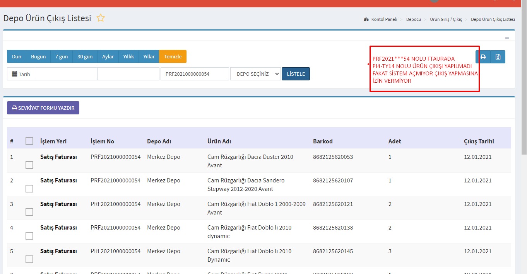Click the Kontol Paneli dashboard icon
This screenshot has height=274, width=527.
coord(366,19)
